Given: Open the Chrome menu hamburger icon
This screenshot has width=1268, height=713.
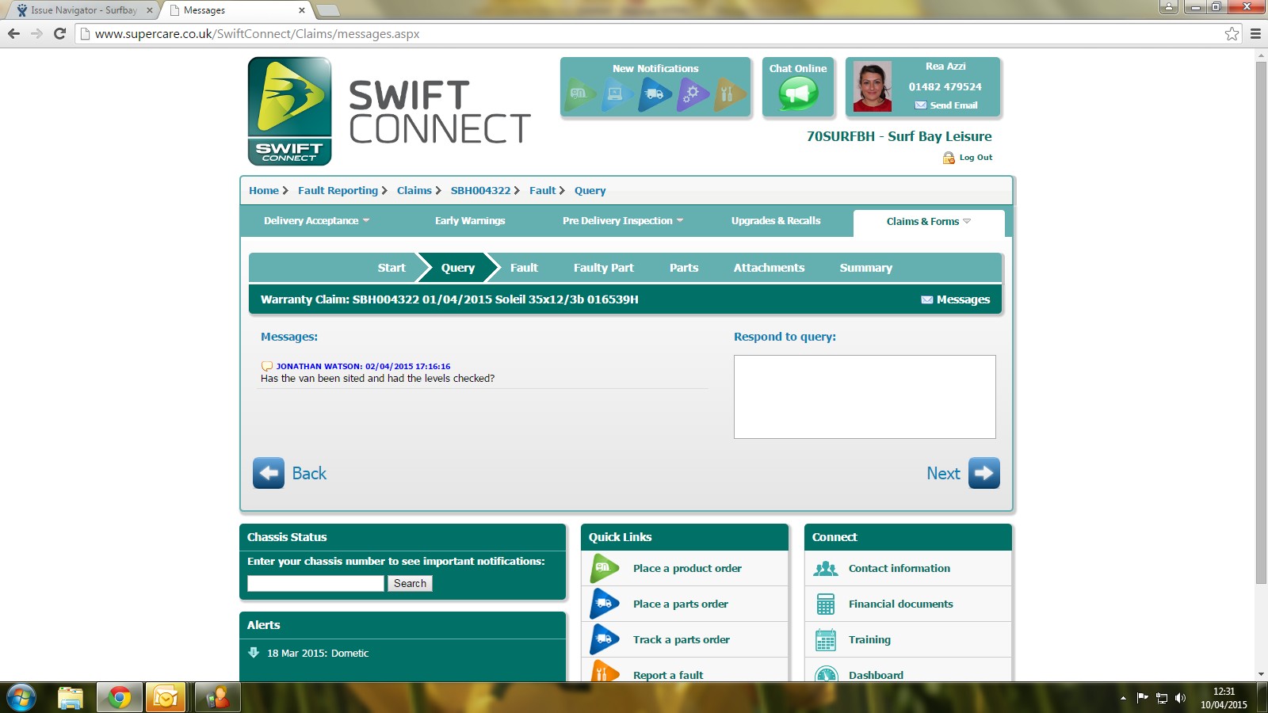Looking at the screenshot, I should (1255, 33).
